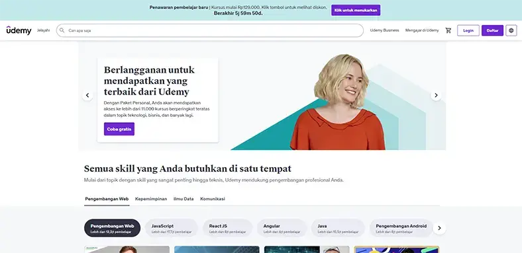522x253 pixels.
Task: Switch to the Kepemimpinan tab
Action: [151, 199]
